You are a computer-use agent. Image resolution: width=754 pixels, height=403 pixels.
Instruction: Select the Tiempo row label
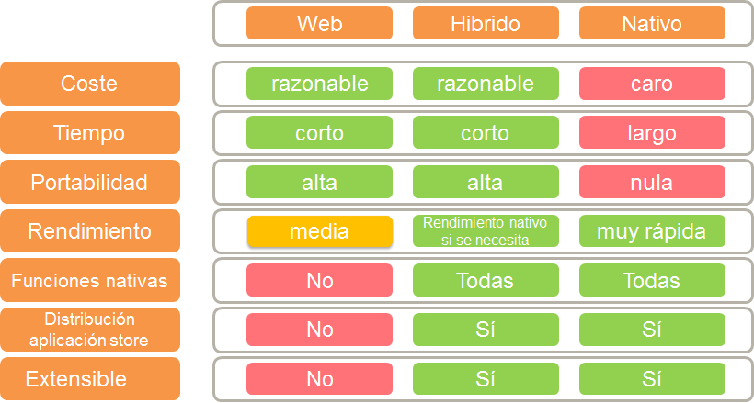click(x=89, y=133)
